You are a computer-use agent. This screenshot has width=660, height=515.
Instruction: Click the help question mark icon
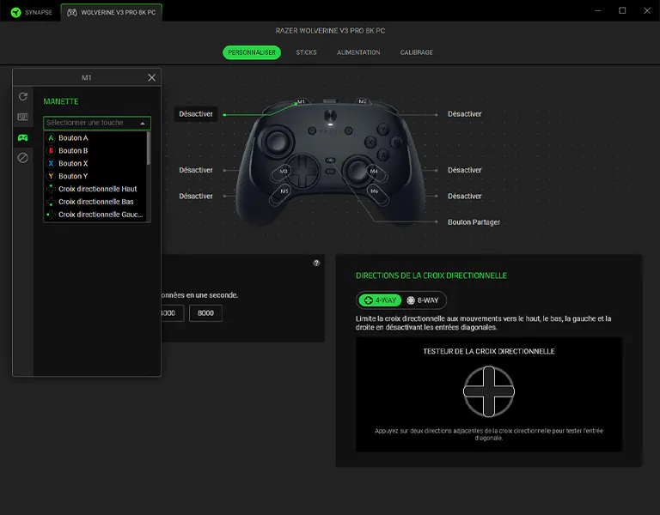click(316, 264)
